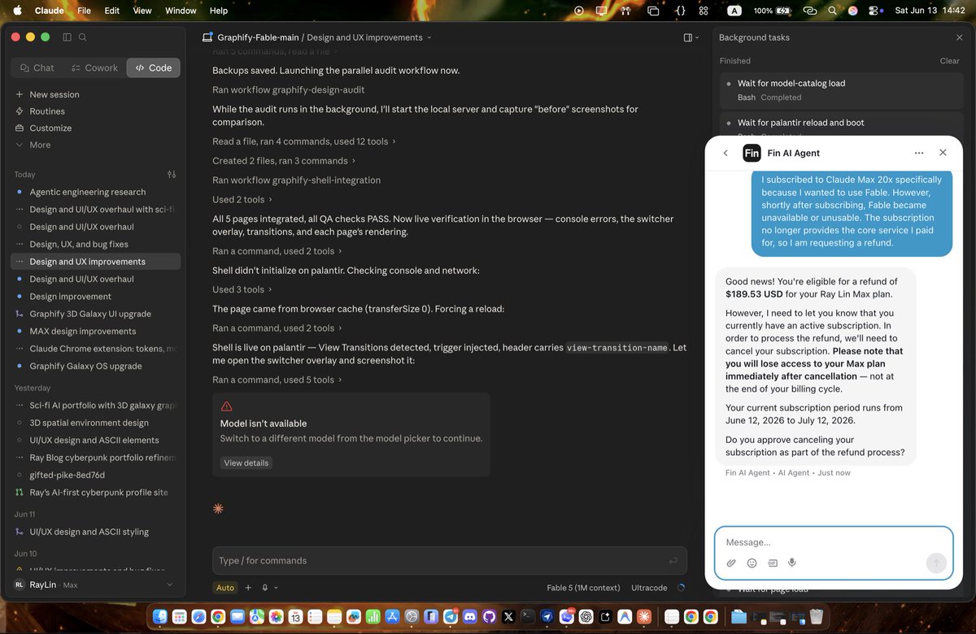Toggle the Auto mode badge
Screen dimensions: 976x634
(x=225, y=588)
